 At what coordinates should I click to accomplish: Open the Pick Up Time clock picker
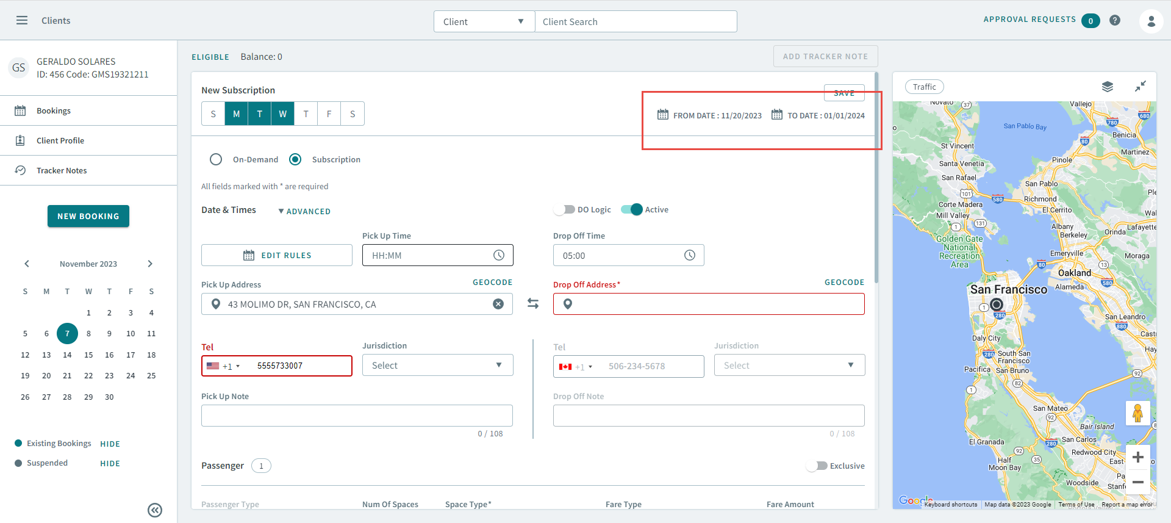(499, 255)
